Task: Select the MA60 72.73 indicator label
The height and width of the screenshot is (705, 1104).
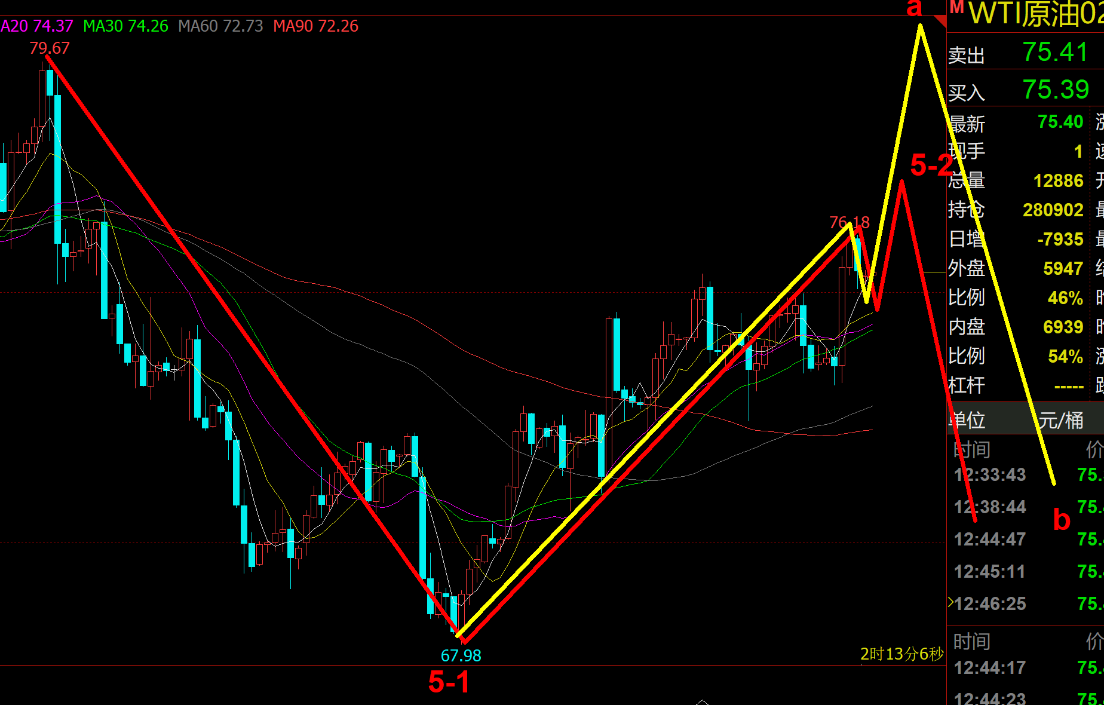Action: click(220, 26)
